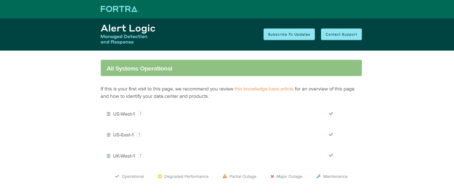Click the Partial Outage warning triangle icon
Screen dimensions: 454x195
pos(225,177)
